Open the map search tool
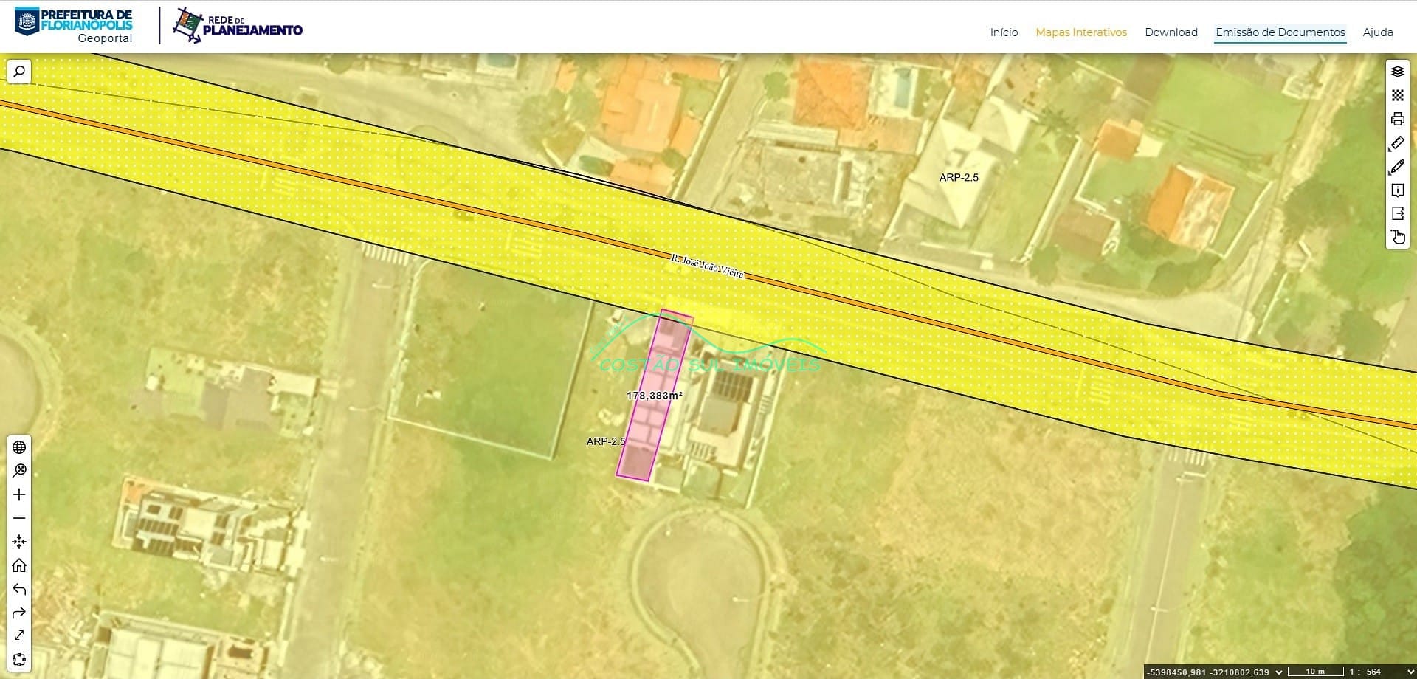 (20, 72)
